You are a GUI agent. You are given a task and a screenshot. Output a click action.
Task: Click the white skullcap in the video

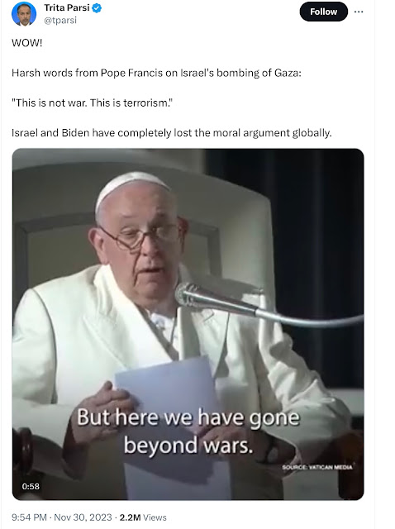pyautogui.click(x=131, y=188)
